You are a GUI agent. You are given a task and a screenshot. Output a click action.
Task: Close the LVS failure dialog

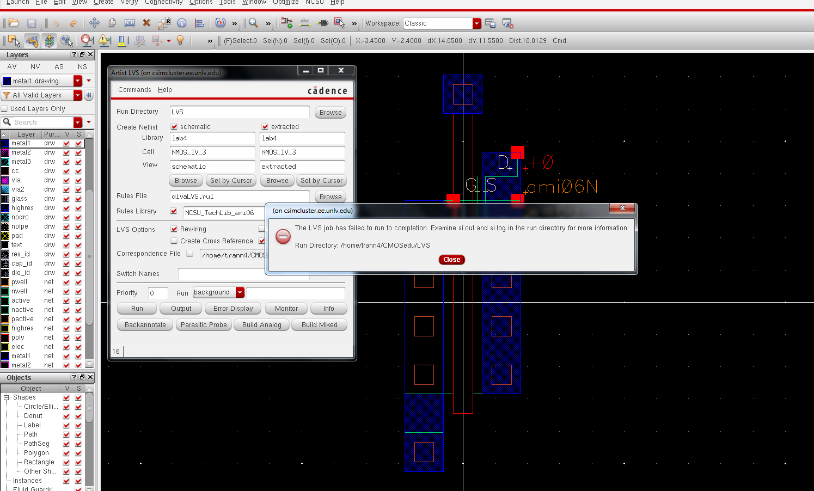[x=452, y=260]
